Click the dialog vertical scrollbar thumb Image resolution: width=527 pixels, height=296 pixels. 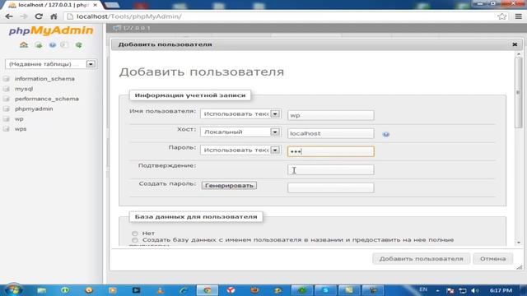click(518, 93)
